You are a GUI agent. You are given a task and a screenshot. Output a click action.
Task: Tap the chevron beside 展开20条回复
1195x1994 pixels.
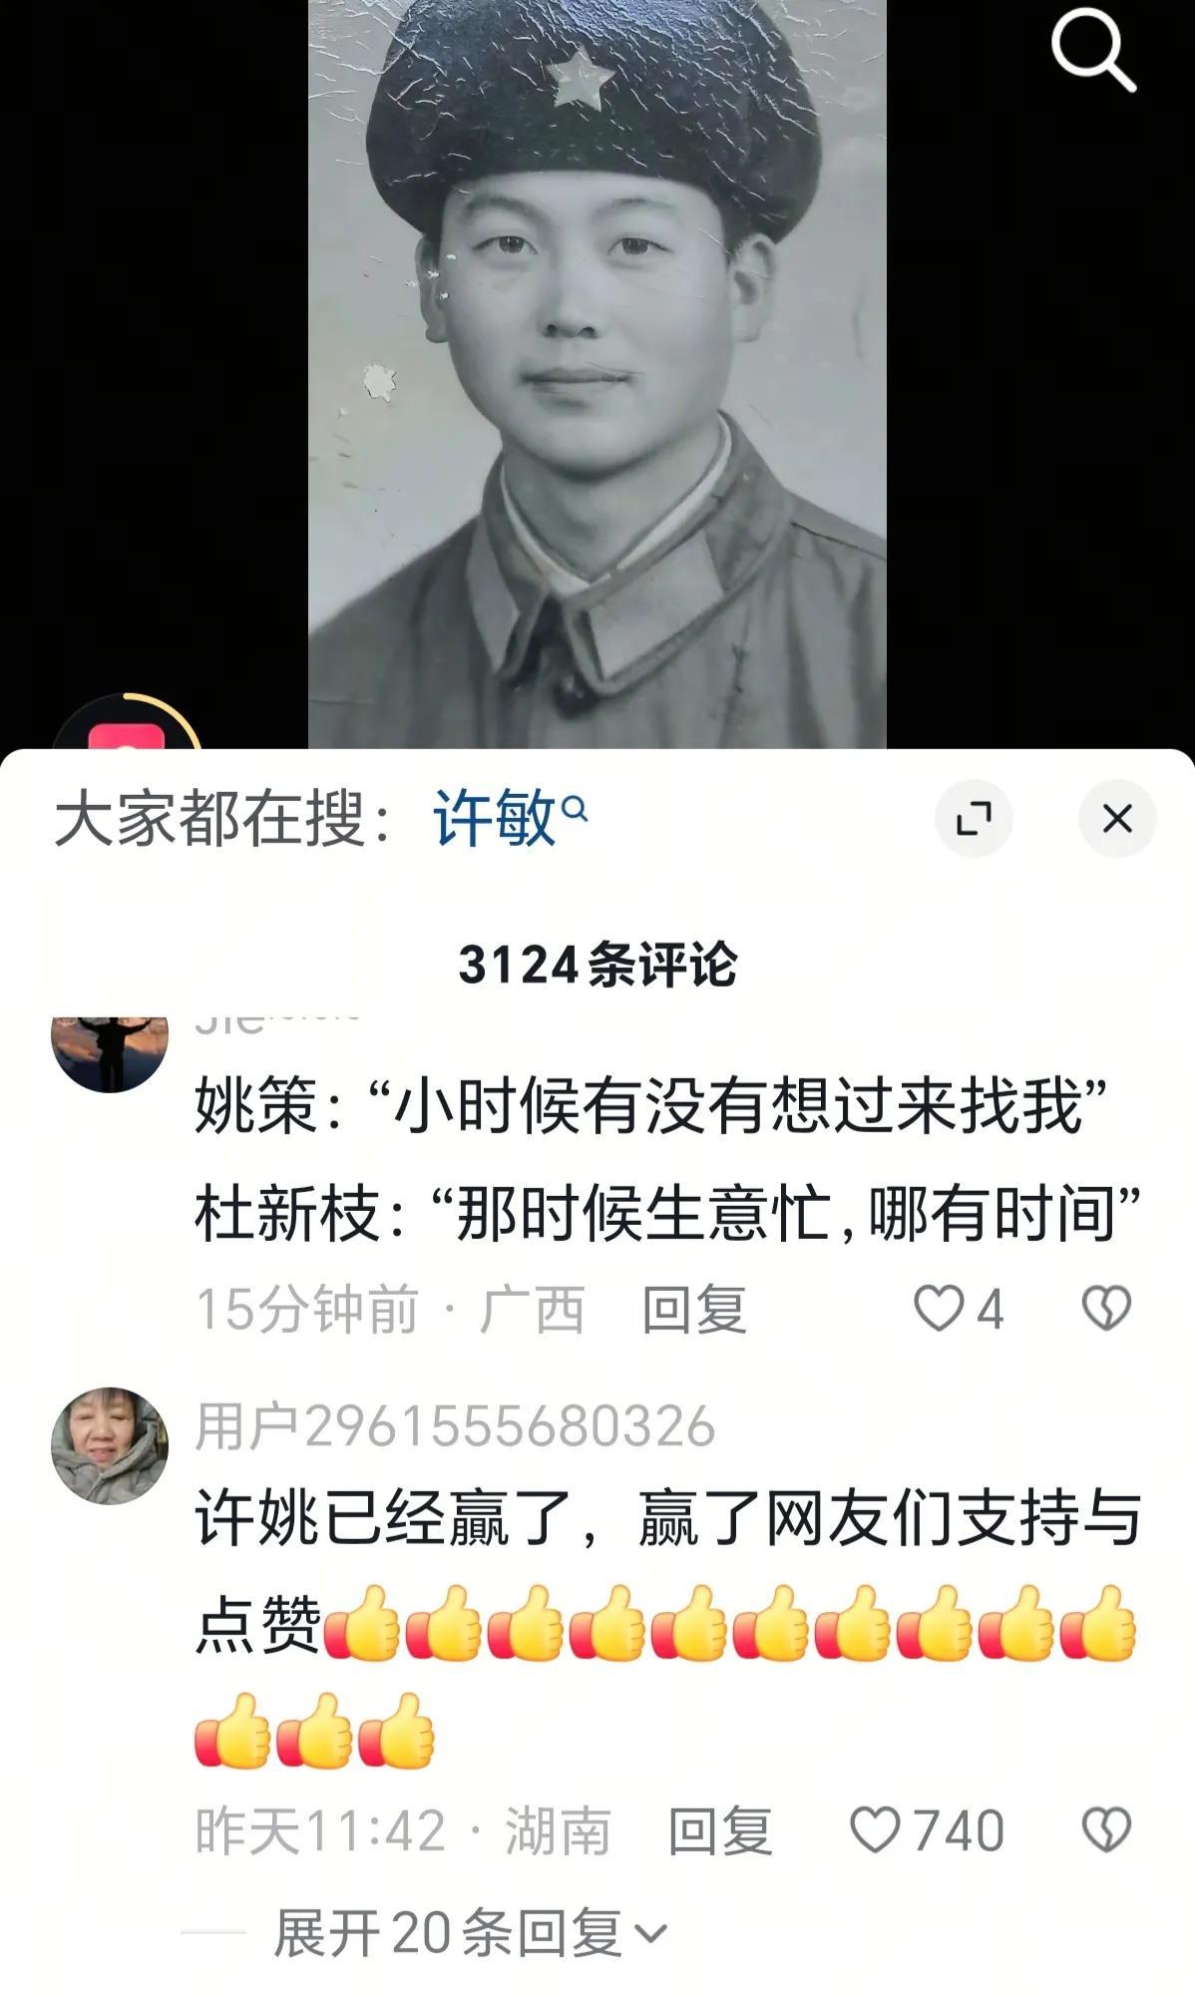click(x=650, y=1934)
